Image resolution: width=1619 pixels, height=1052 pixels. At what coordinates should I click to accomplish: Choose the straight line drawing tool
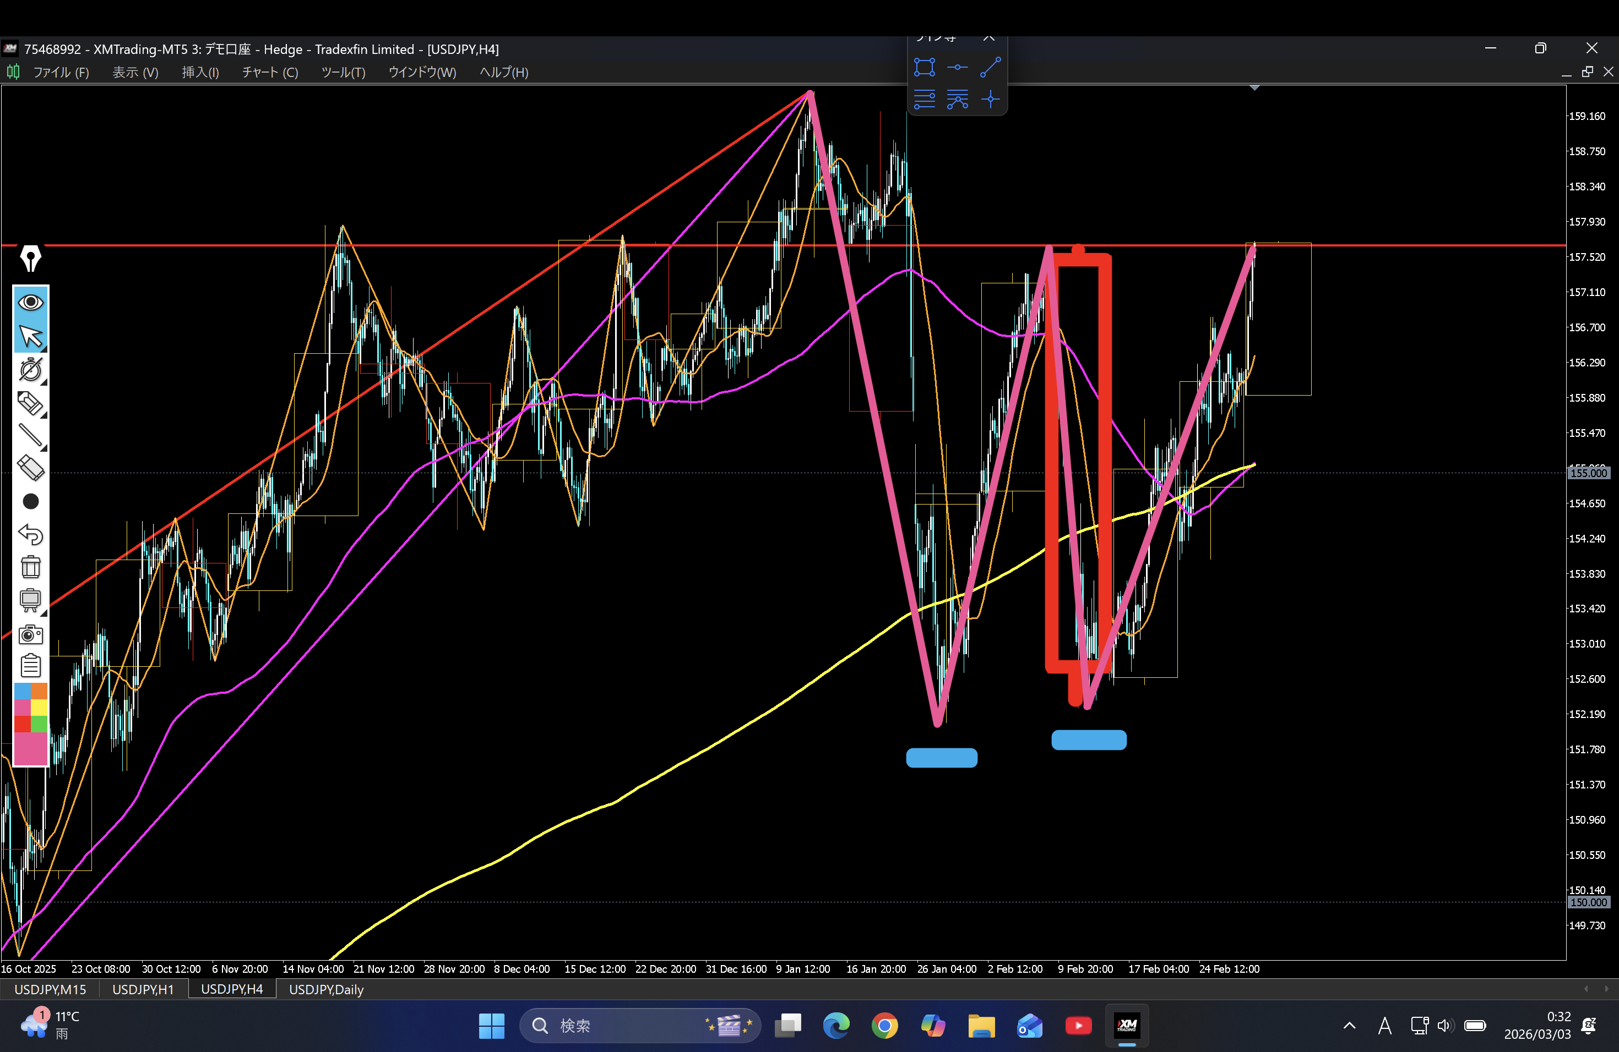[x=31, y=436]
